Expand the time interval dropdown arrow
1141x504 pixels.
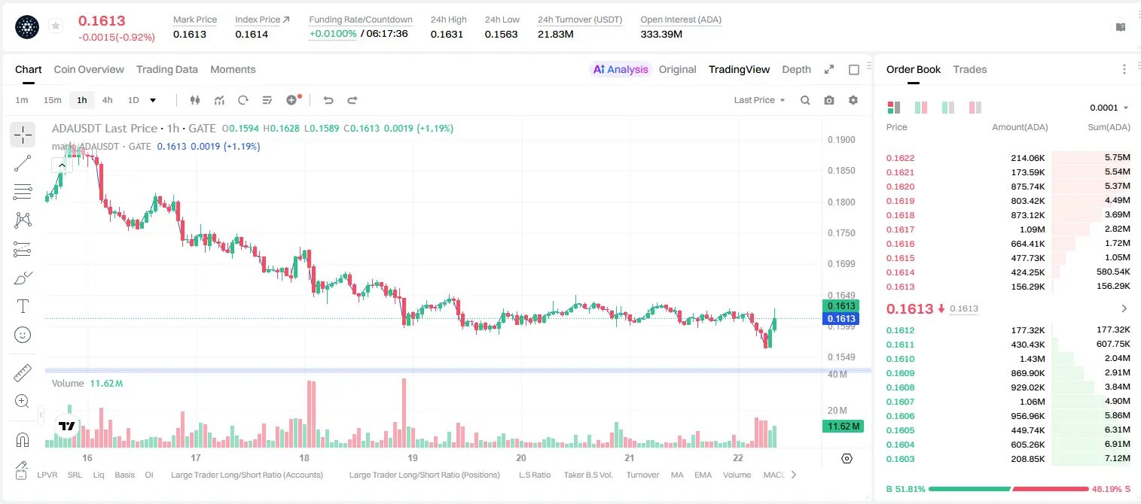pyautogui.click(x=153, y=100)
